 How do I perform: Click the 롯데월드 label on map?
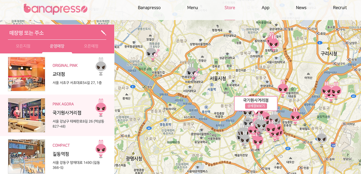(305, 128)
